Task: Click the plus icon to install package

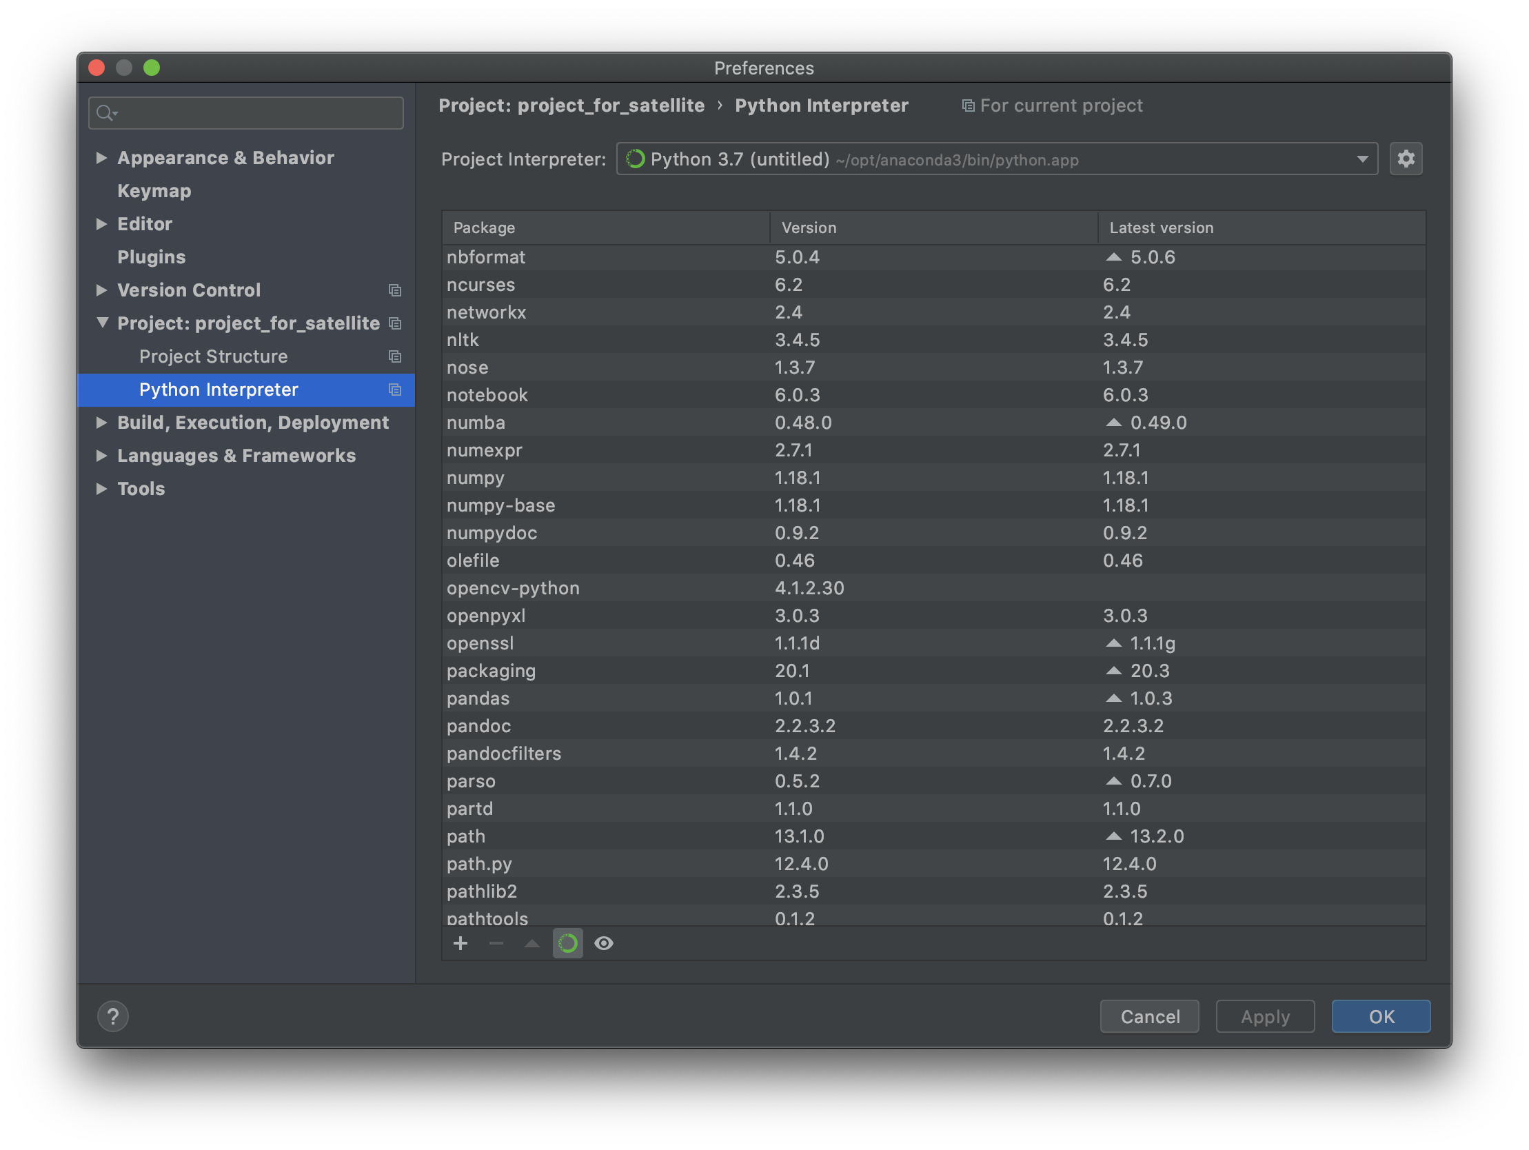Action: (x=460, y=943)
